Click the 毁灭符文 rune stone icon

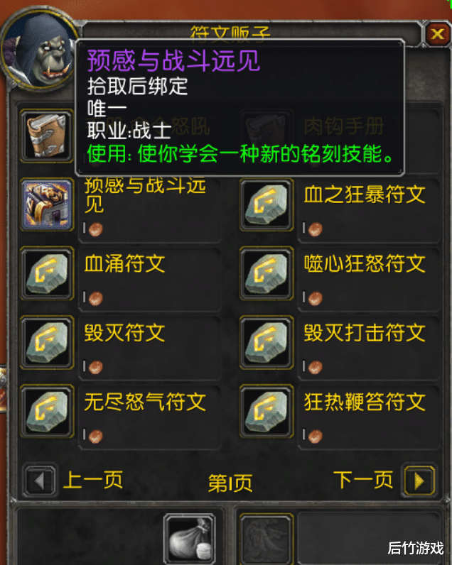[x=47, y=342]
